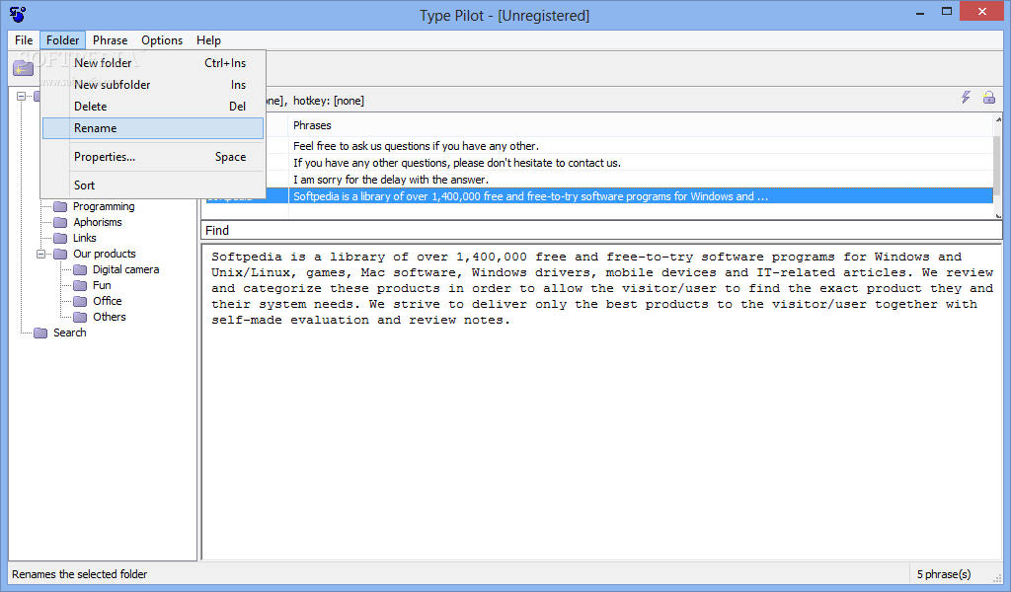Select the Fun subfolder label
This screenshot has width=1011, height=592.
click(102, 285)
